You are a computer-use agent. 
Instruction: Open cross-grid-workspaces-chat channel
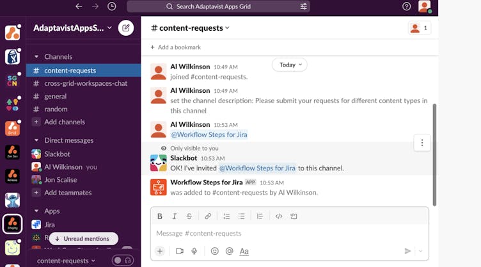point(83,83)
